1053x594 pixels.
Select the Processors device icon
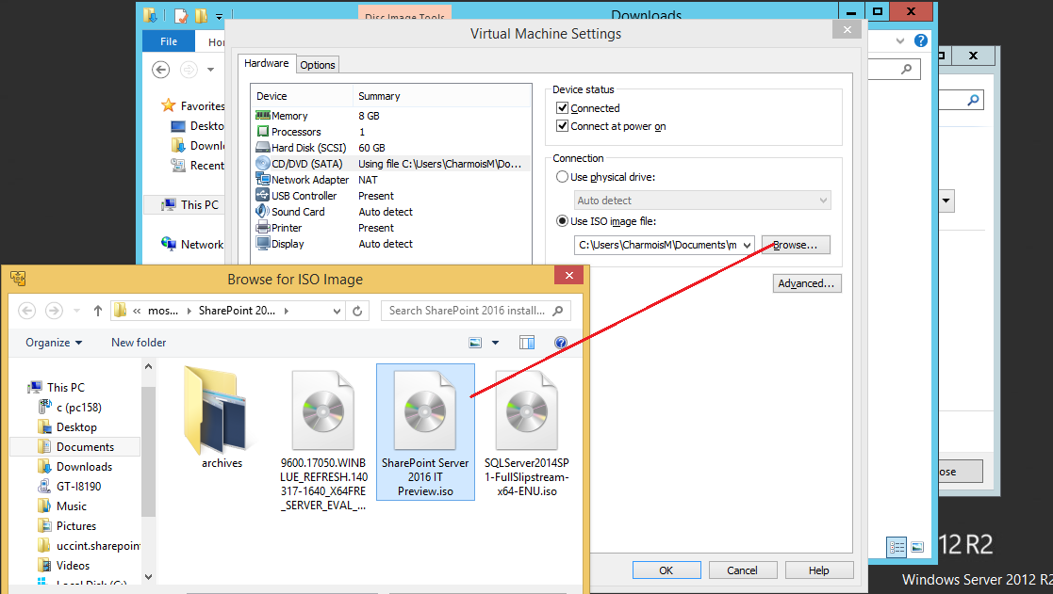tap(263, 132)
